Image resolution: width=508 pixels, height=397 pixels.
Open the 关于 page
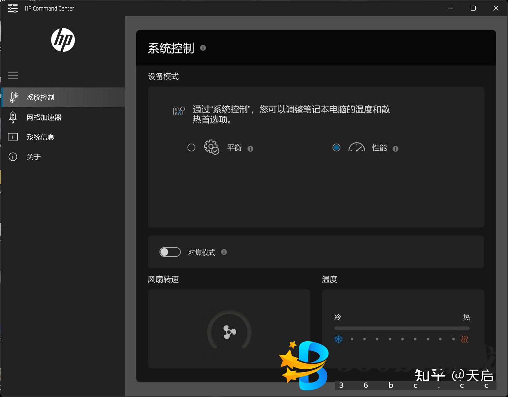(x=33, y=157)
